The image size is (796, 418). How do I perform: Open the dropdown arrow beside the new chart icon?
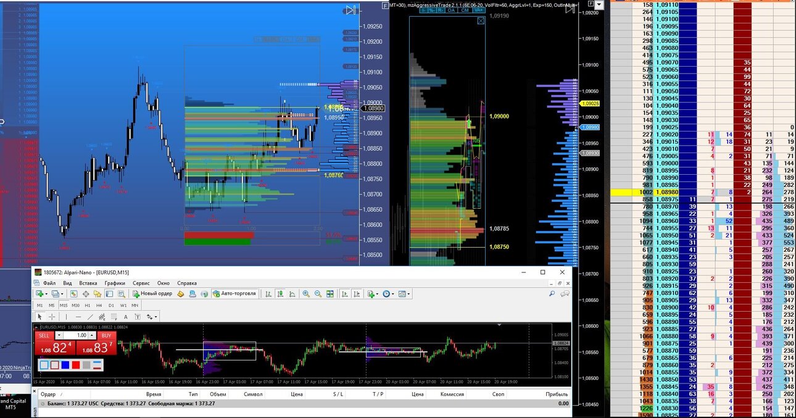(x=46, y=294)
